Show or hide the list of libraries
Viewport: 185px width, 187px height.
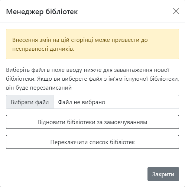point(92,142)
